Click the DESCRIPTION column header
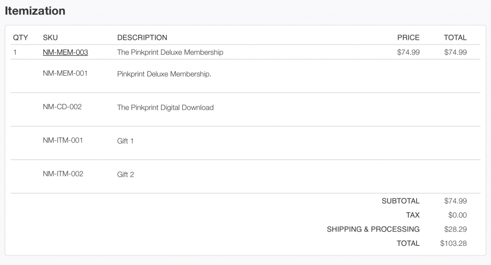This screenshot has height=265, width=491. pyautogui.click(x=142, y=37)
